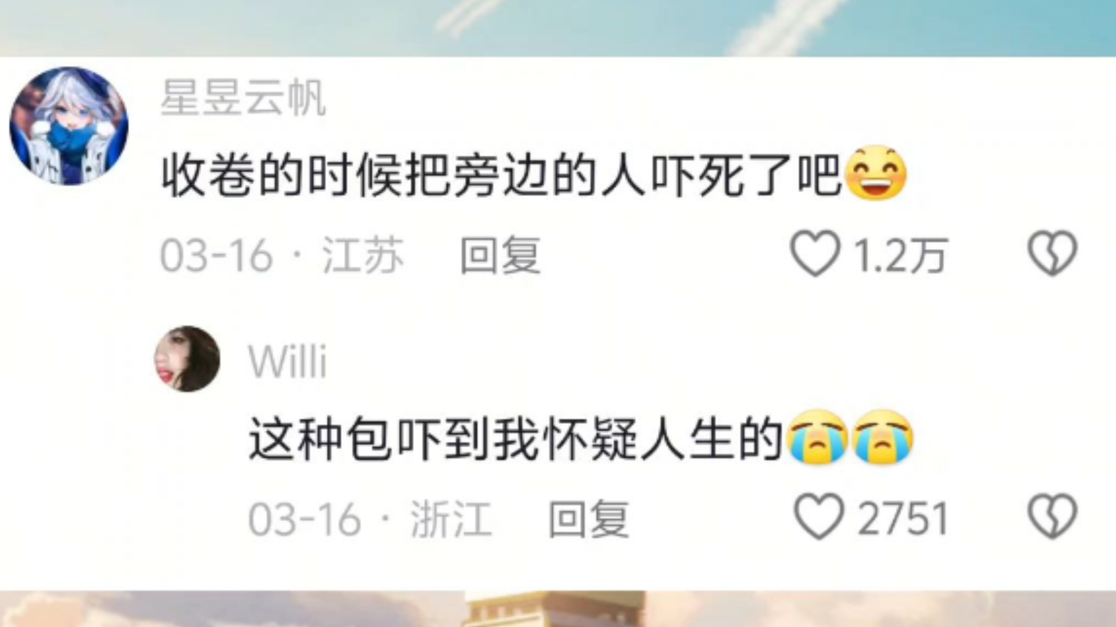The height and width of the screenshot is (627, 1116).
Task: Select the reply text 这种包吓到我怀疑人生的
Action: pyautogui.click(x=516, y=438)
